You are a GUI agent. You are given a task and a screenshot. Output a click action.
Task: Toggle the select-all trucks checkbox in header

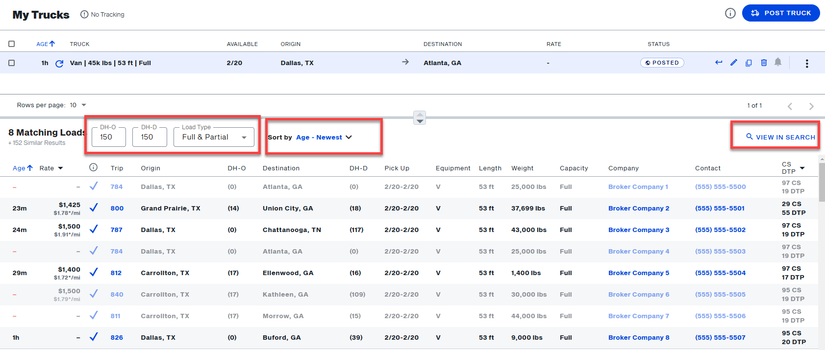click(12, 44)
